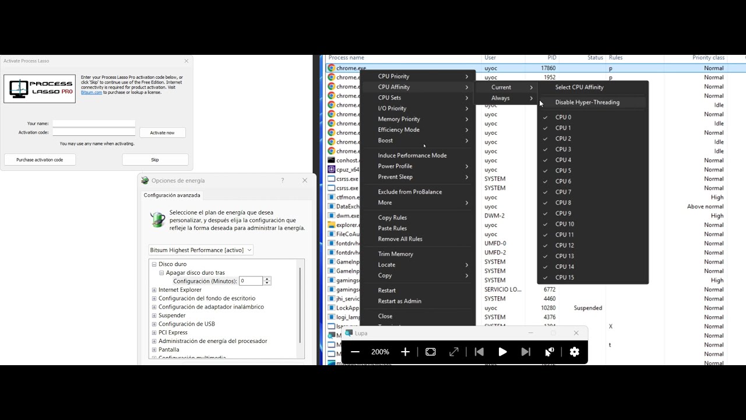
Task: Collapse the Apagar disco duro tras node
Action: [161, 273]
